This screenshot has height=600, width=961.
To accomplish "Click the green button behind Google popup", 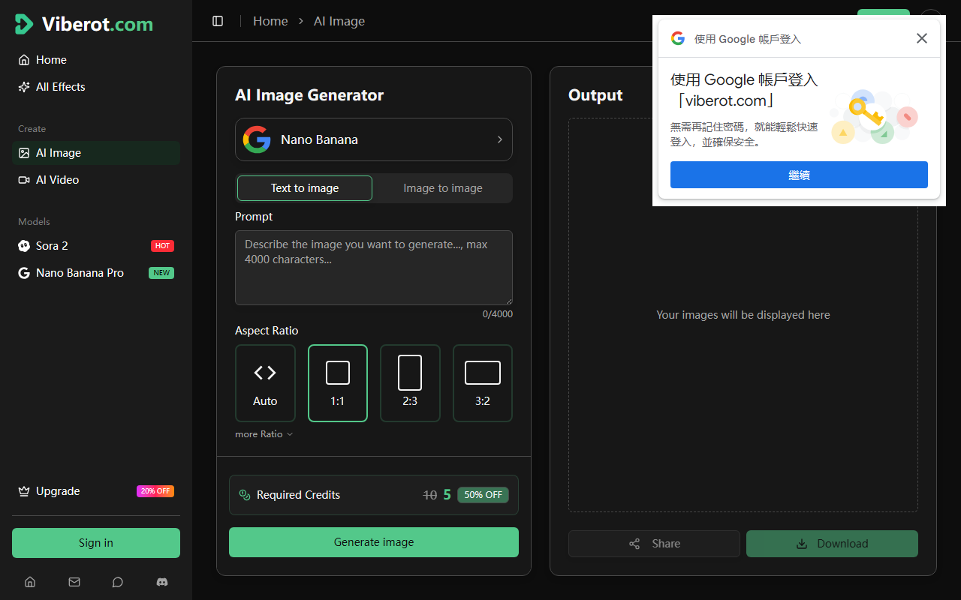I will (884, 12).
